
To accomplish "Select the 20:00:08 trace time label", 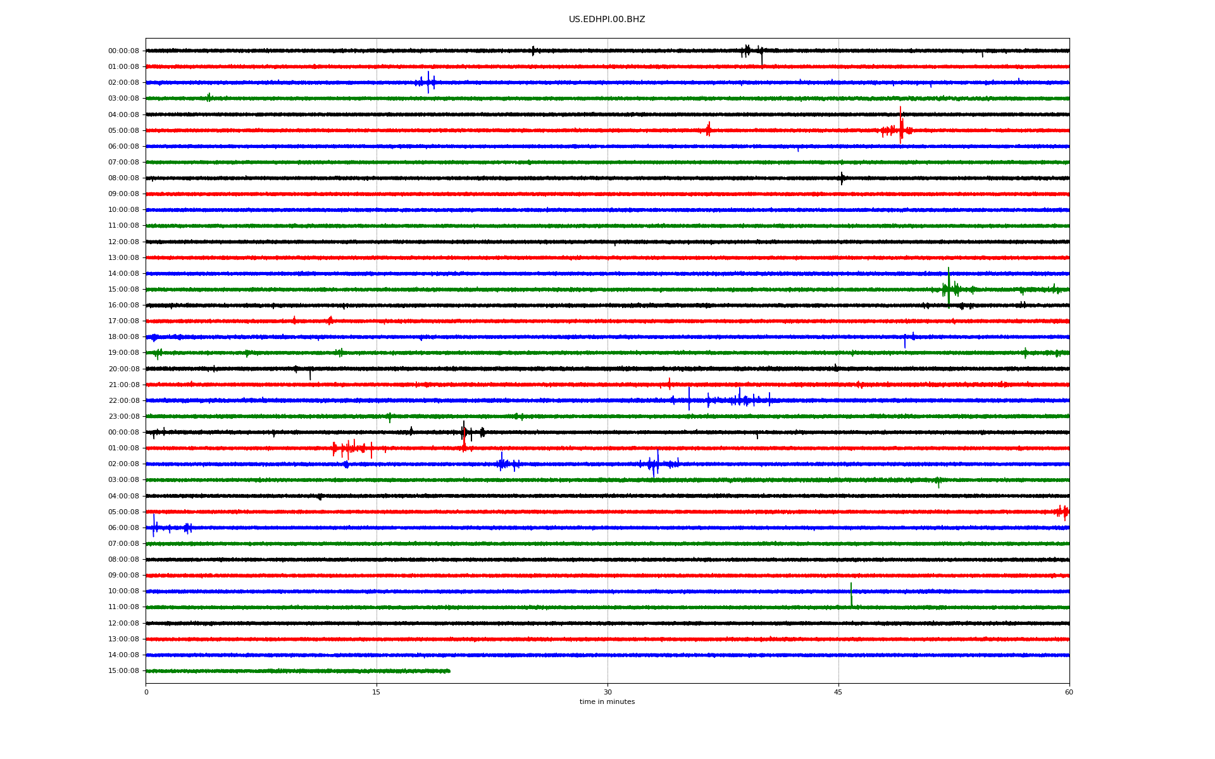I will coord(123,369).
